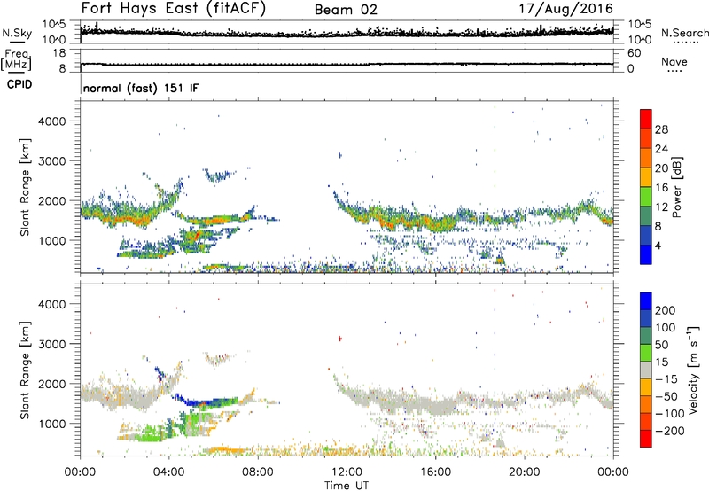Click the "Fort Hays East (fitACF)" title
This screenshot has width=709, height=491.
click(174, 8)
